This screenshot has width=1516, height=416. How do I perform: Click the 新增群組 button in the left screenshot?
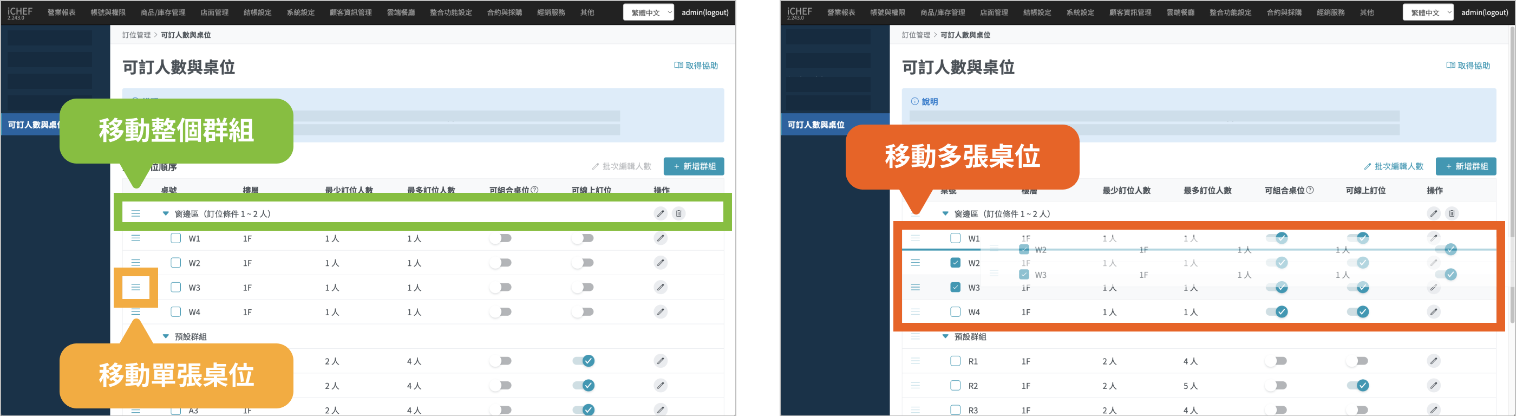tap(693, 166)
